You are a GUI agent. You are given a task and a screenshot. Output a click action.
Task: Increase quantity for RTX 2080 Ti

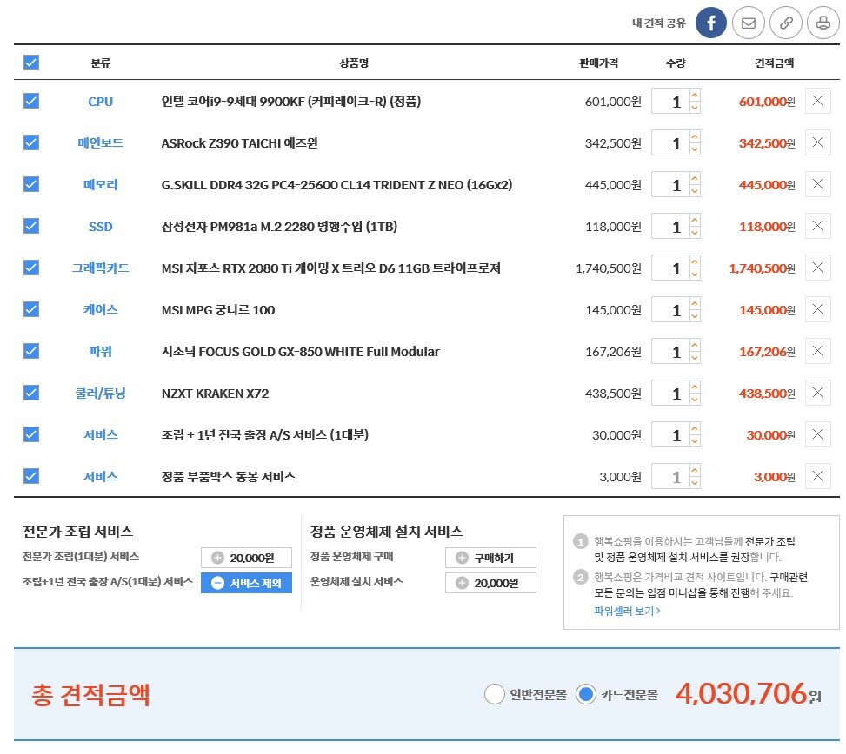pyautogui.click(x=695, y=261)
